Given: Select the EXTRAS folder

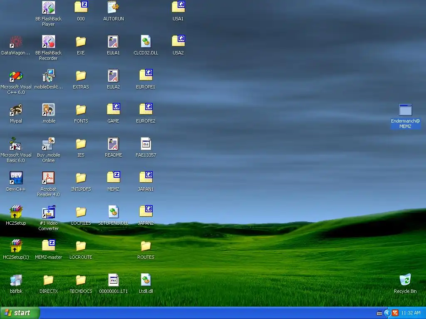Looking at the screenshot, I should click(81, 76).
